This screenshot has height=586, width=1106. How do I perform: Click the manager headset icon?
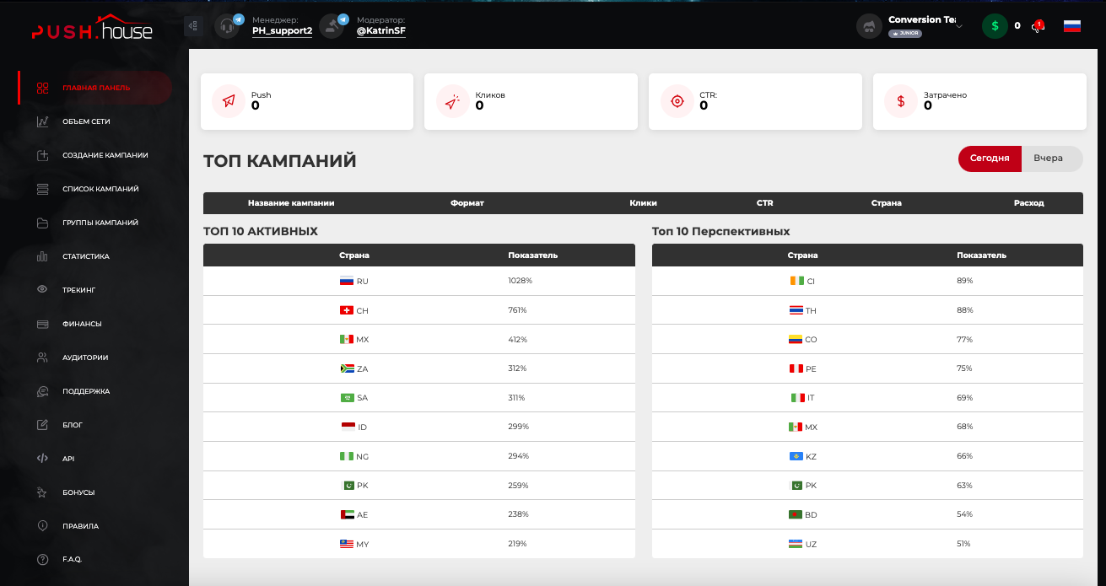[x=227, y=27]
